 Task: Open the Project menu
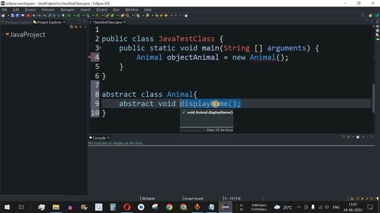(102, 9)
